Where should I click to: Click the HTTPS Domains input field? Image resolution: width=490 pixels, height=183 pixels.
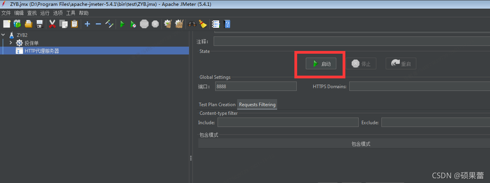[419, 86]
